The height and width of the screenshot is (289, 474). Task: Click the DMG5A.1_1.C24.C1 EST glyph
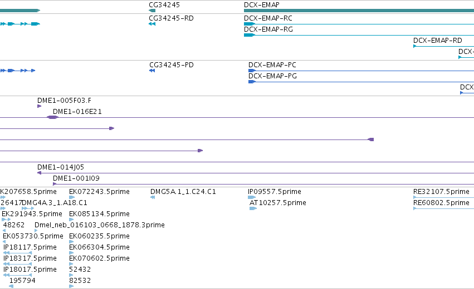tap(153, 197)
